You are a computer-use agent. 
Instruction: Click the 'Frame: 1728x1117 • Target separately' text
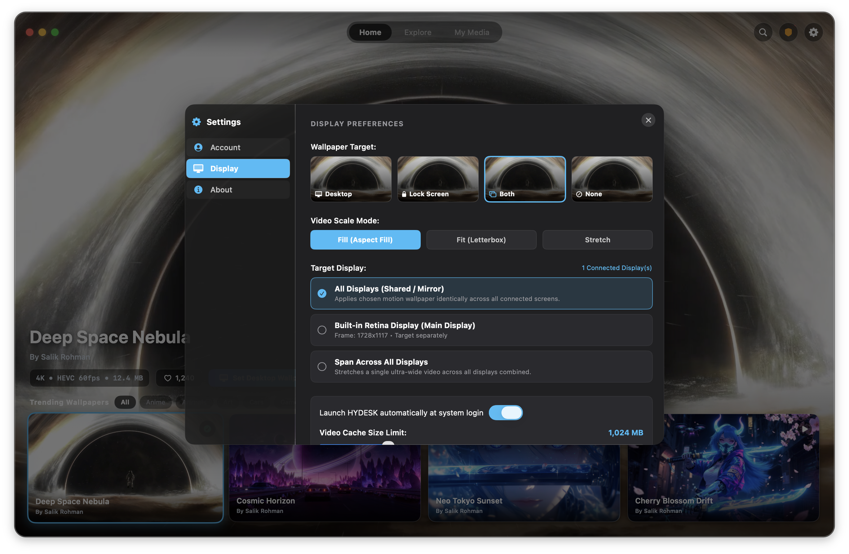pyautogui.click(x=391, y=335)
